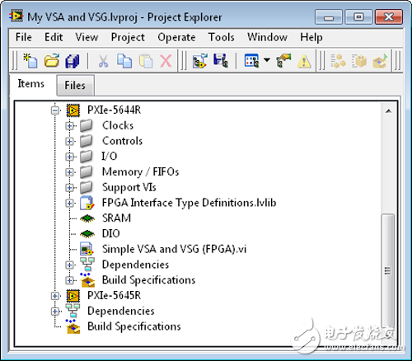Click the Save project tree icon

pos(221,61)
